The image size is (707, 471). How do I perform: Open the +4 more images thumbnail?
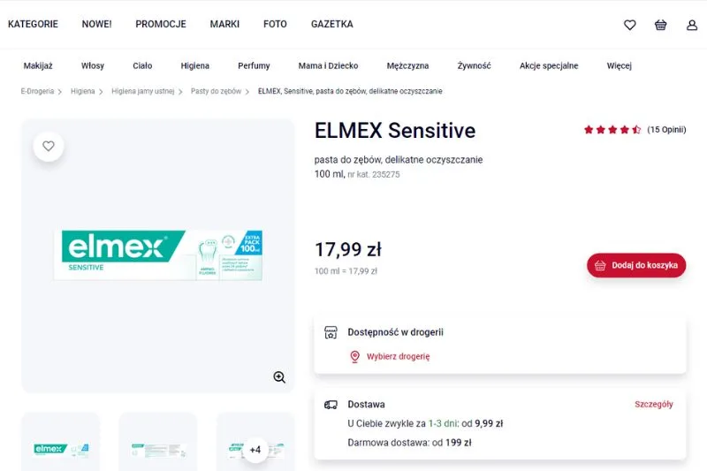(x=255, y=450)
